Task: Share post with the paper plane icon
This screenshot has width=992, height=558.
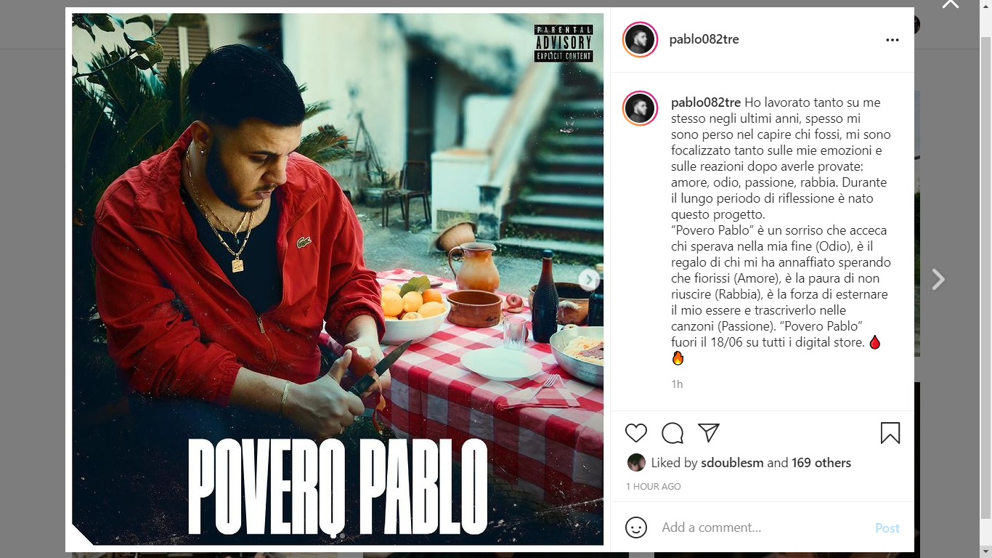Action: tap(709, 433)
